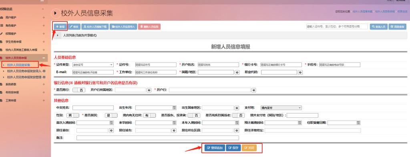Focus the 备注 remarks field
Screen dimensions: 410x157
[158, 138]
